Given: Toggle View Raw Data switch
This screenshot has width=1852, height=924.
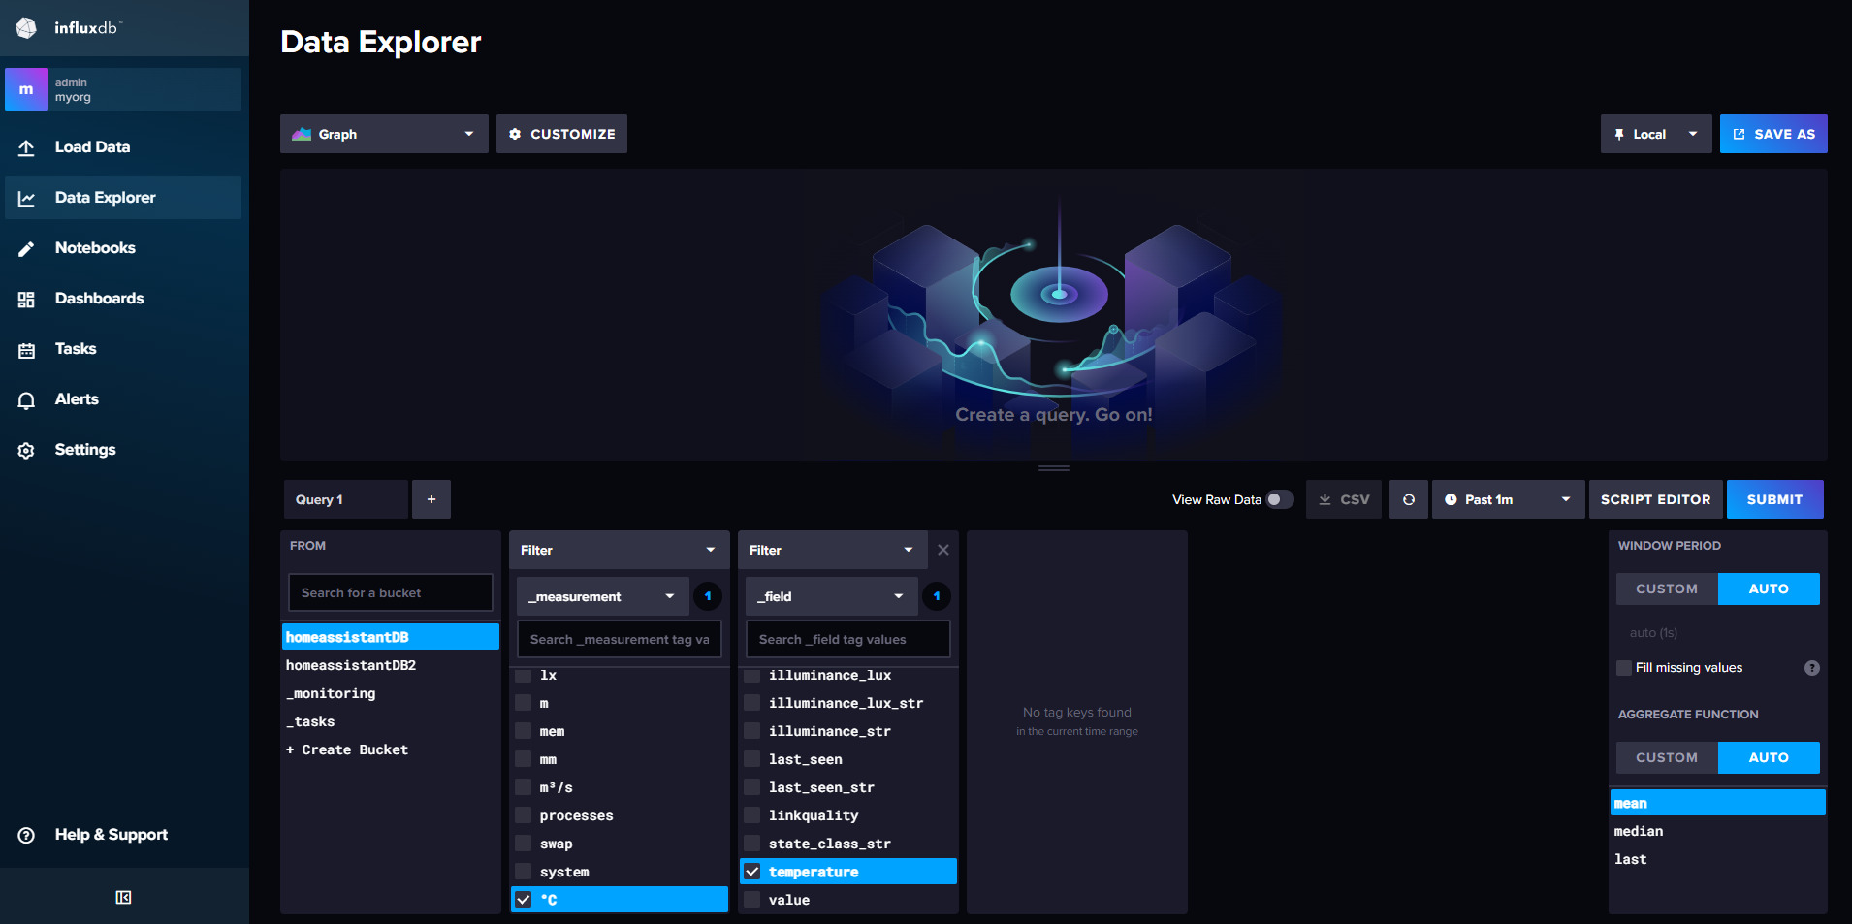Looking at the screenshot, I should (1280, 499).
